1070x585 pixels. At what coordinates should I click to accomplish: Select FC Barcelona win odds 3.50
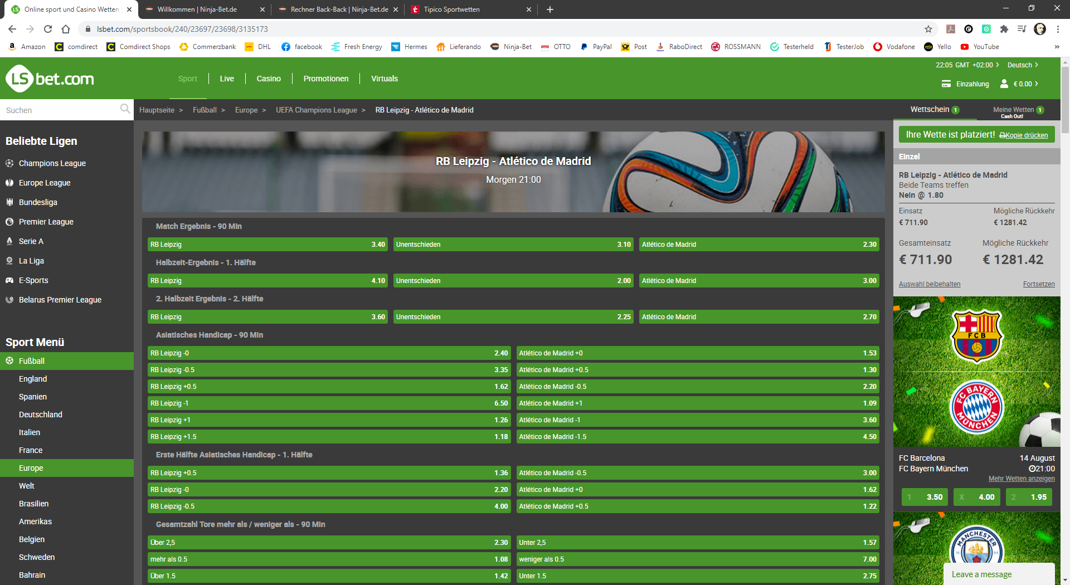[925, 497]
